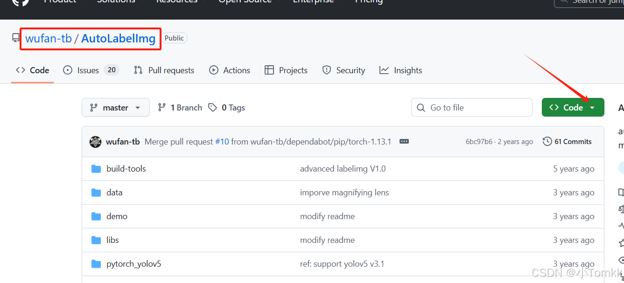
Task: Open commit hash 6bc97b6
Action: click(x=479, y=142)
